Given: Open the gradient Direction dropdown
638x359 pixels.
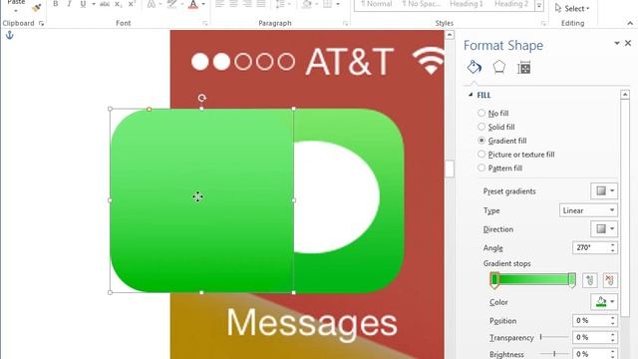Looking at the screenshot, I should tap(604, 229).
